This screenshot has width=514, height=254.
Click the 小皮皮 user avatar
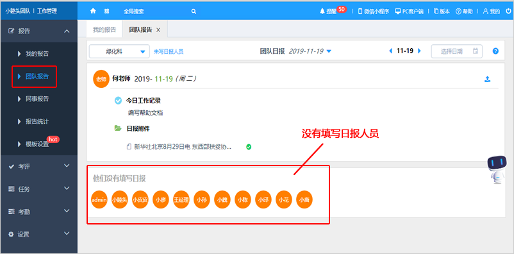(140, 199)
